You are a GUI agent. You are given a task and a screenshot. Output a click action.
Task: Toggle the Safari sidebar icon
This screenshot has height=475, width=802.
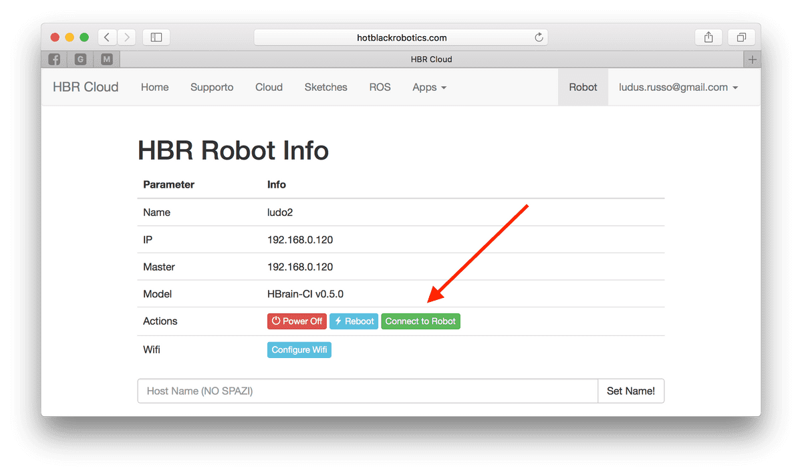[x=156, y=37]
